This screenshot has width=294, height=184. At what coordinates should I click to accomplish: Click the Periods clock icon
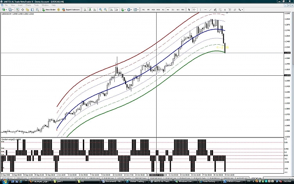click(x=128, y=9)
